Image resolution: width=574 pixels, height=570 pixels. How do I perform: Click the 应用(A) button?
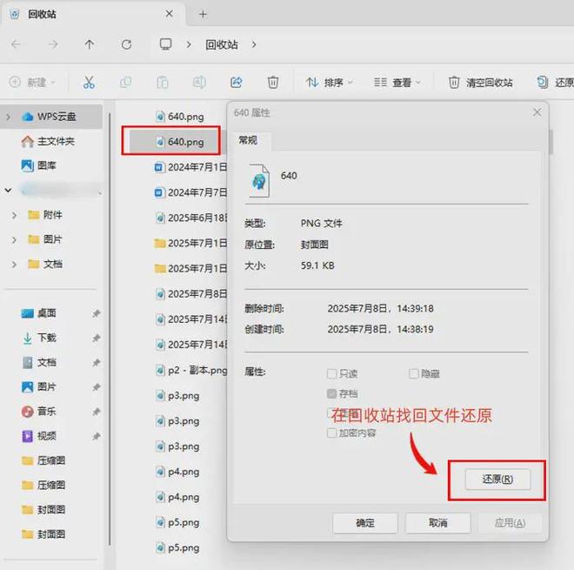[510, 523]
